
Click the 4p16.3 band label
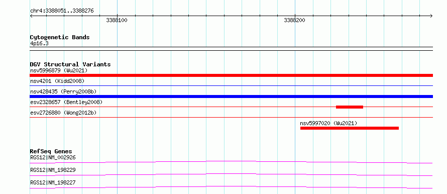40,43
